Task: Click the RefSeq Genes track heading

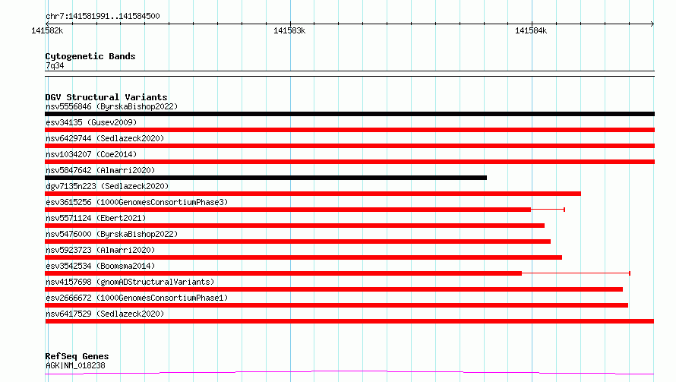Action: pyautogui.click(x=77, y=356)
